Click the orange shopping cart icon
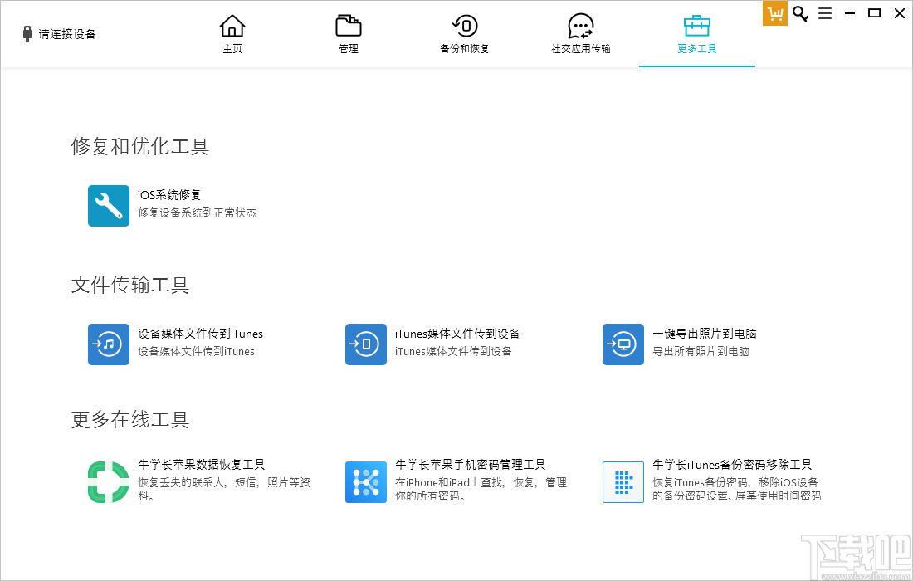 pos(775,13)
